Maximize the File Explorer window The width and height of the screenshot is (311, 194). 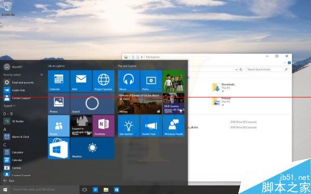coord(277,56)
